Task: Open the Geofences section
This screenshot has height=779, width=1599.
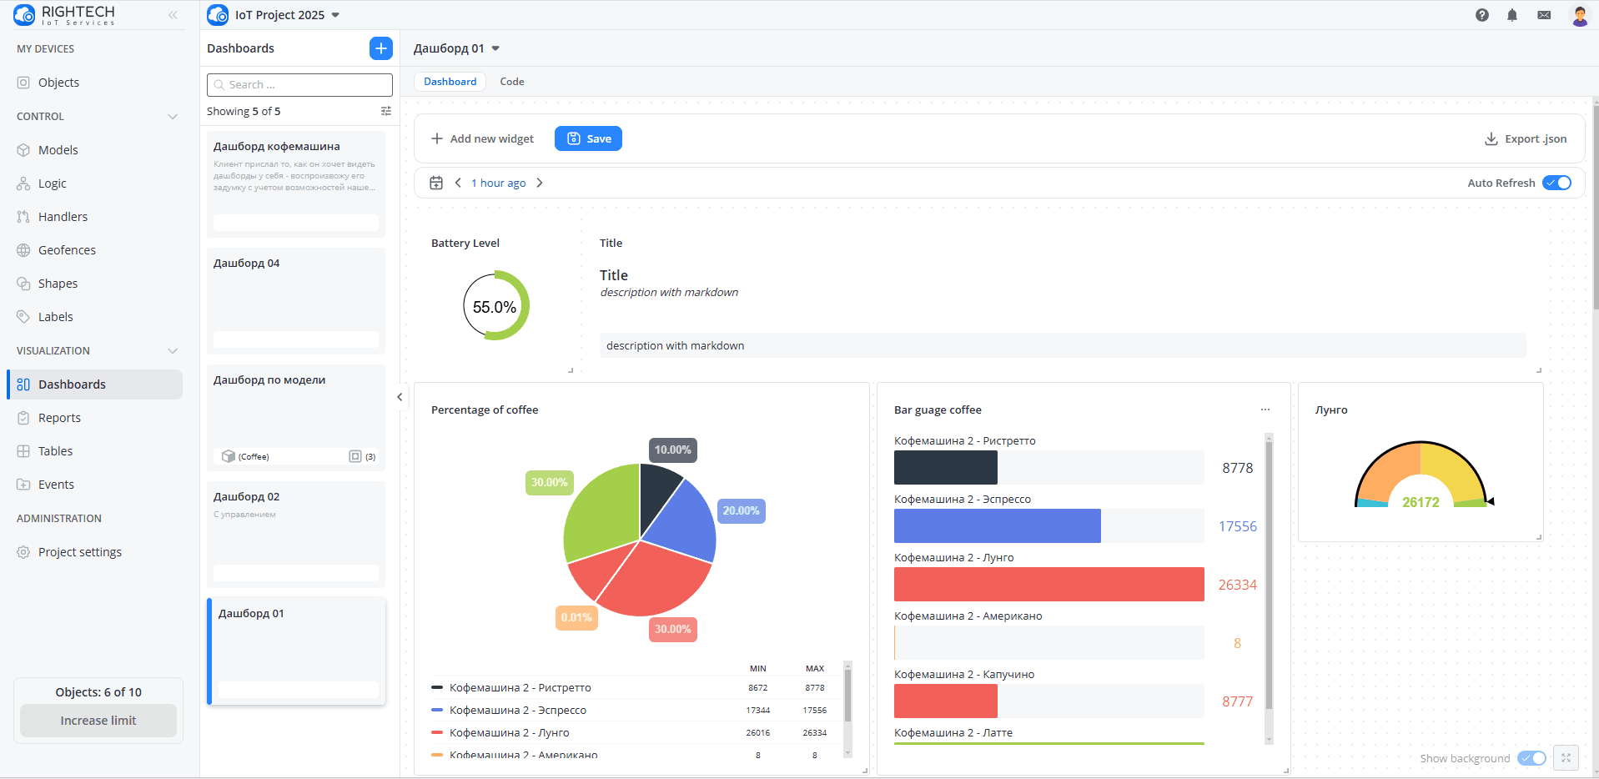Action: click(x=67, y=249)
